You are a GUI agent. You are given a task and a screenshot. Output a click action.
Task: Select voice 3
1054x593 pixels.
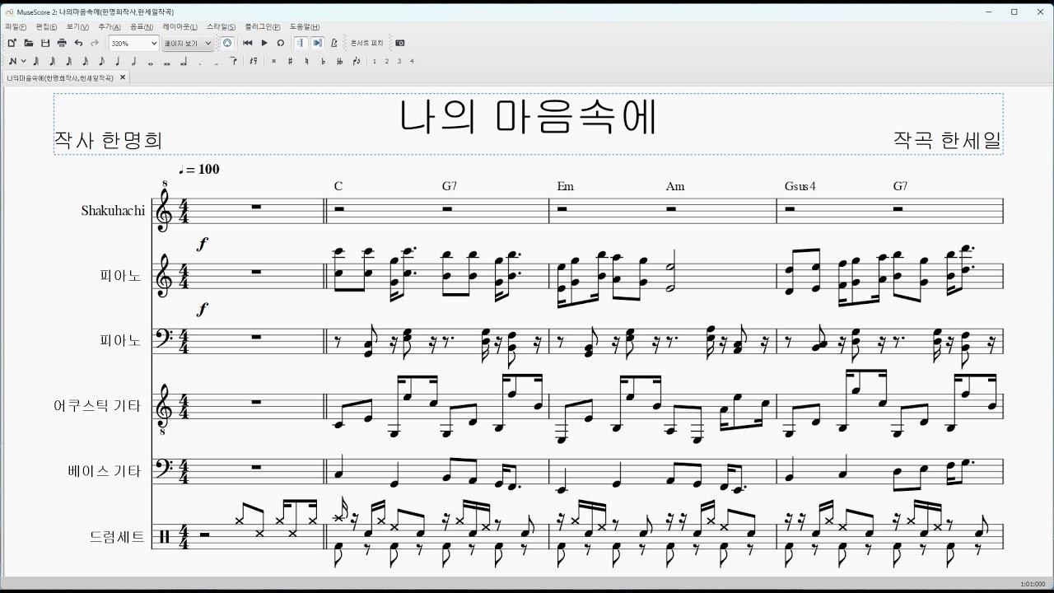click(399, 61)
